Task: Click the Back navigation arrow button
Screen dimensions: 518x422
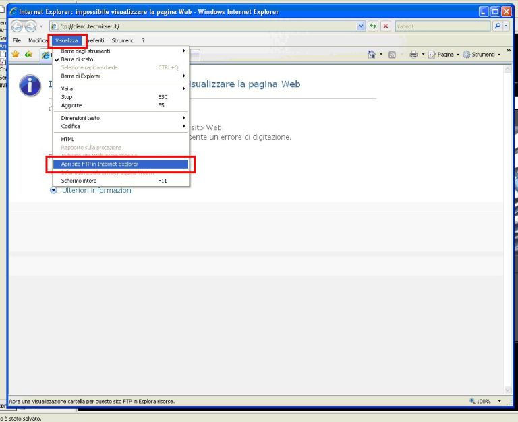Action: (17, 26)
